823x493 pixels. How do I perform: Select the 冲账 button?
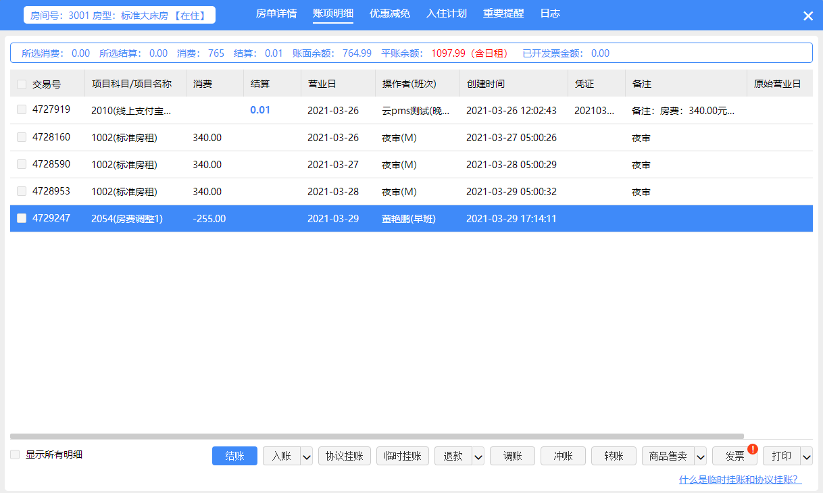point(564,456)
